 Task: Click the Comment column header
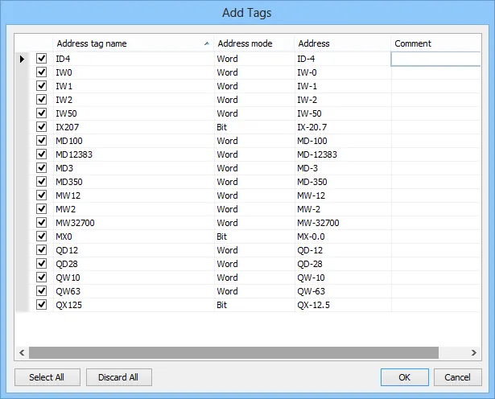click(436, 43)
